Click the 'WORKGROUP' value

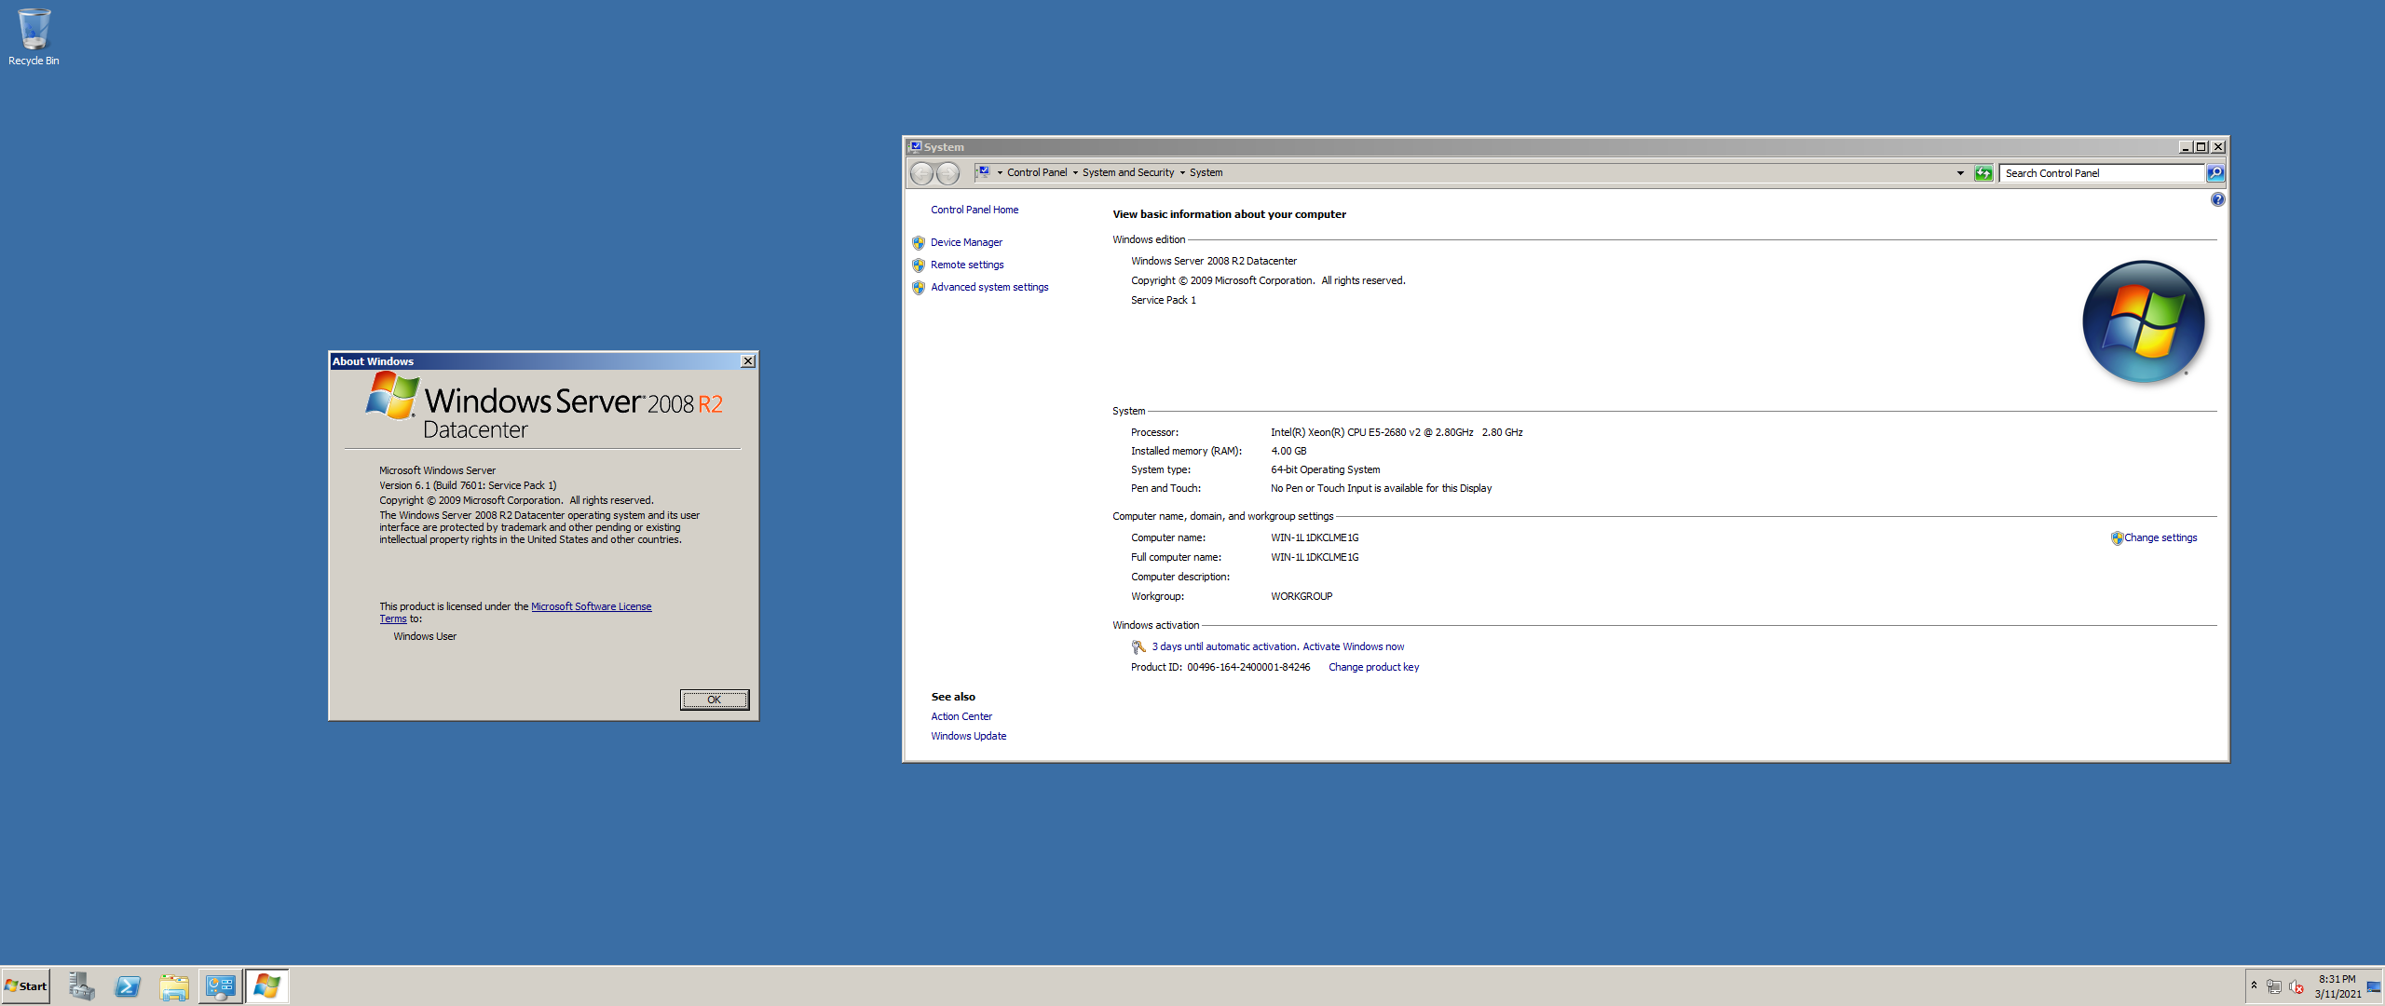[1302, 597]
